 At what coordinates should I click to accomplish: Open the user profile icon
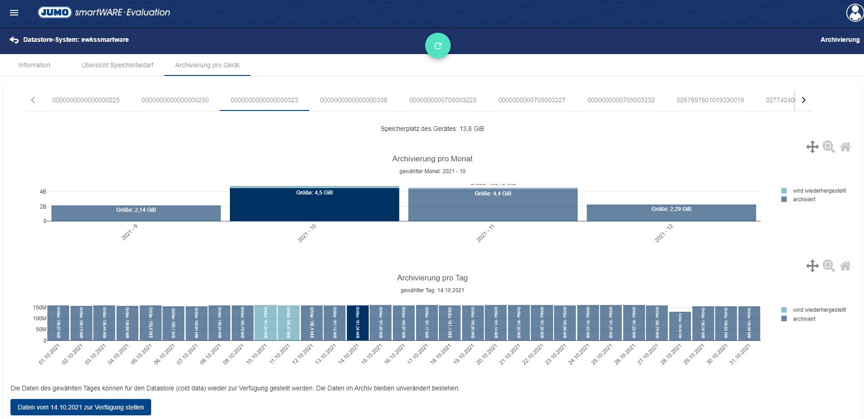[854, 13]
